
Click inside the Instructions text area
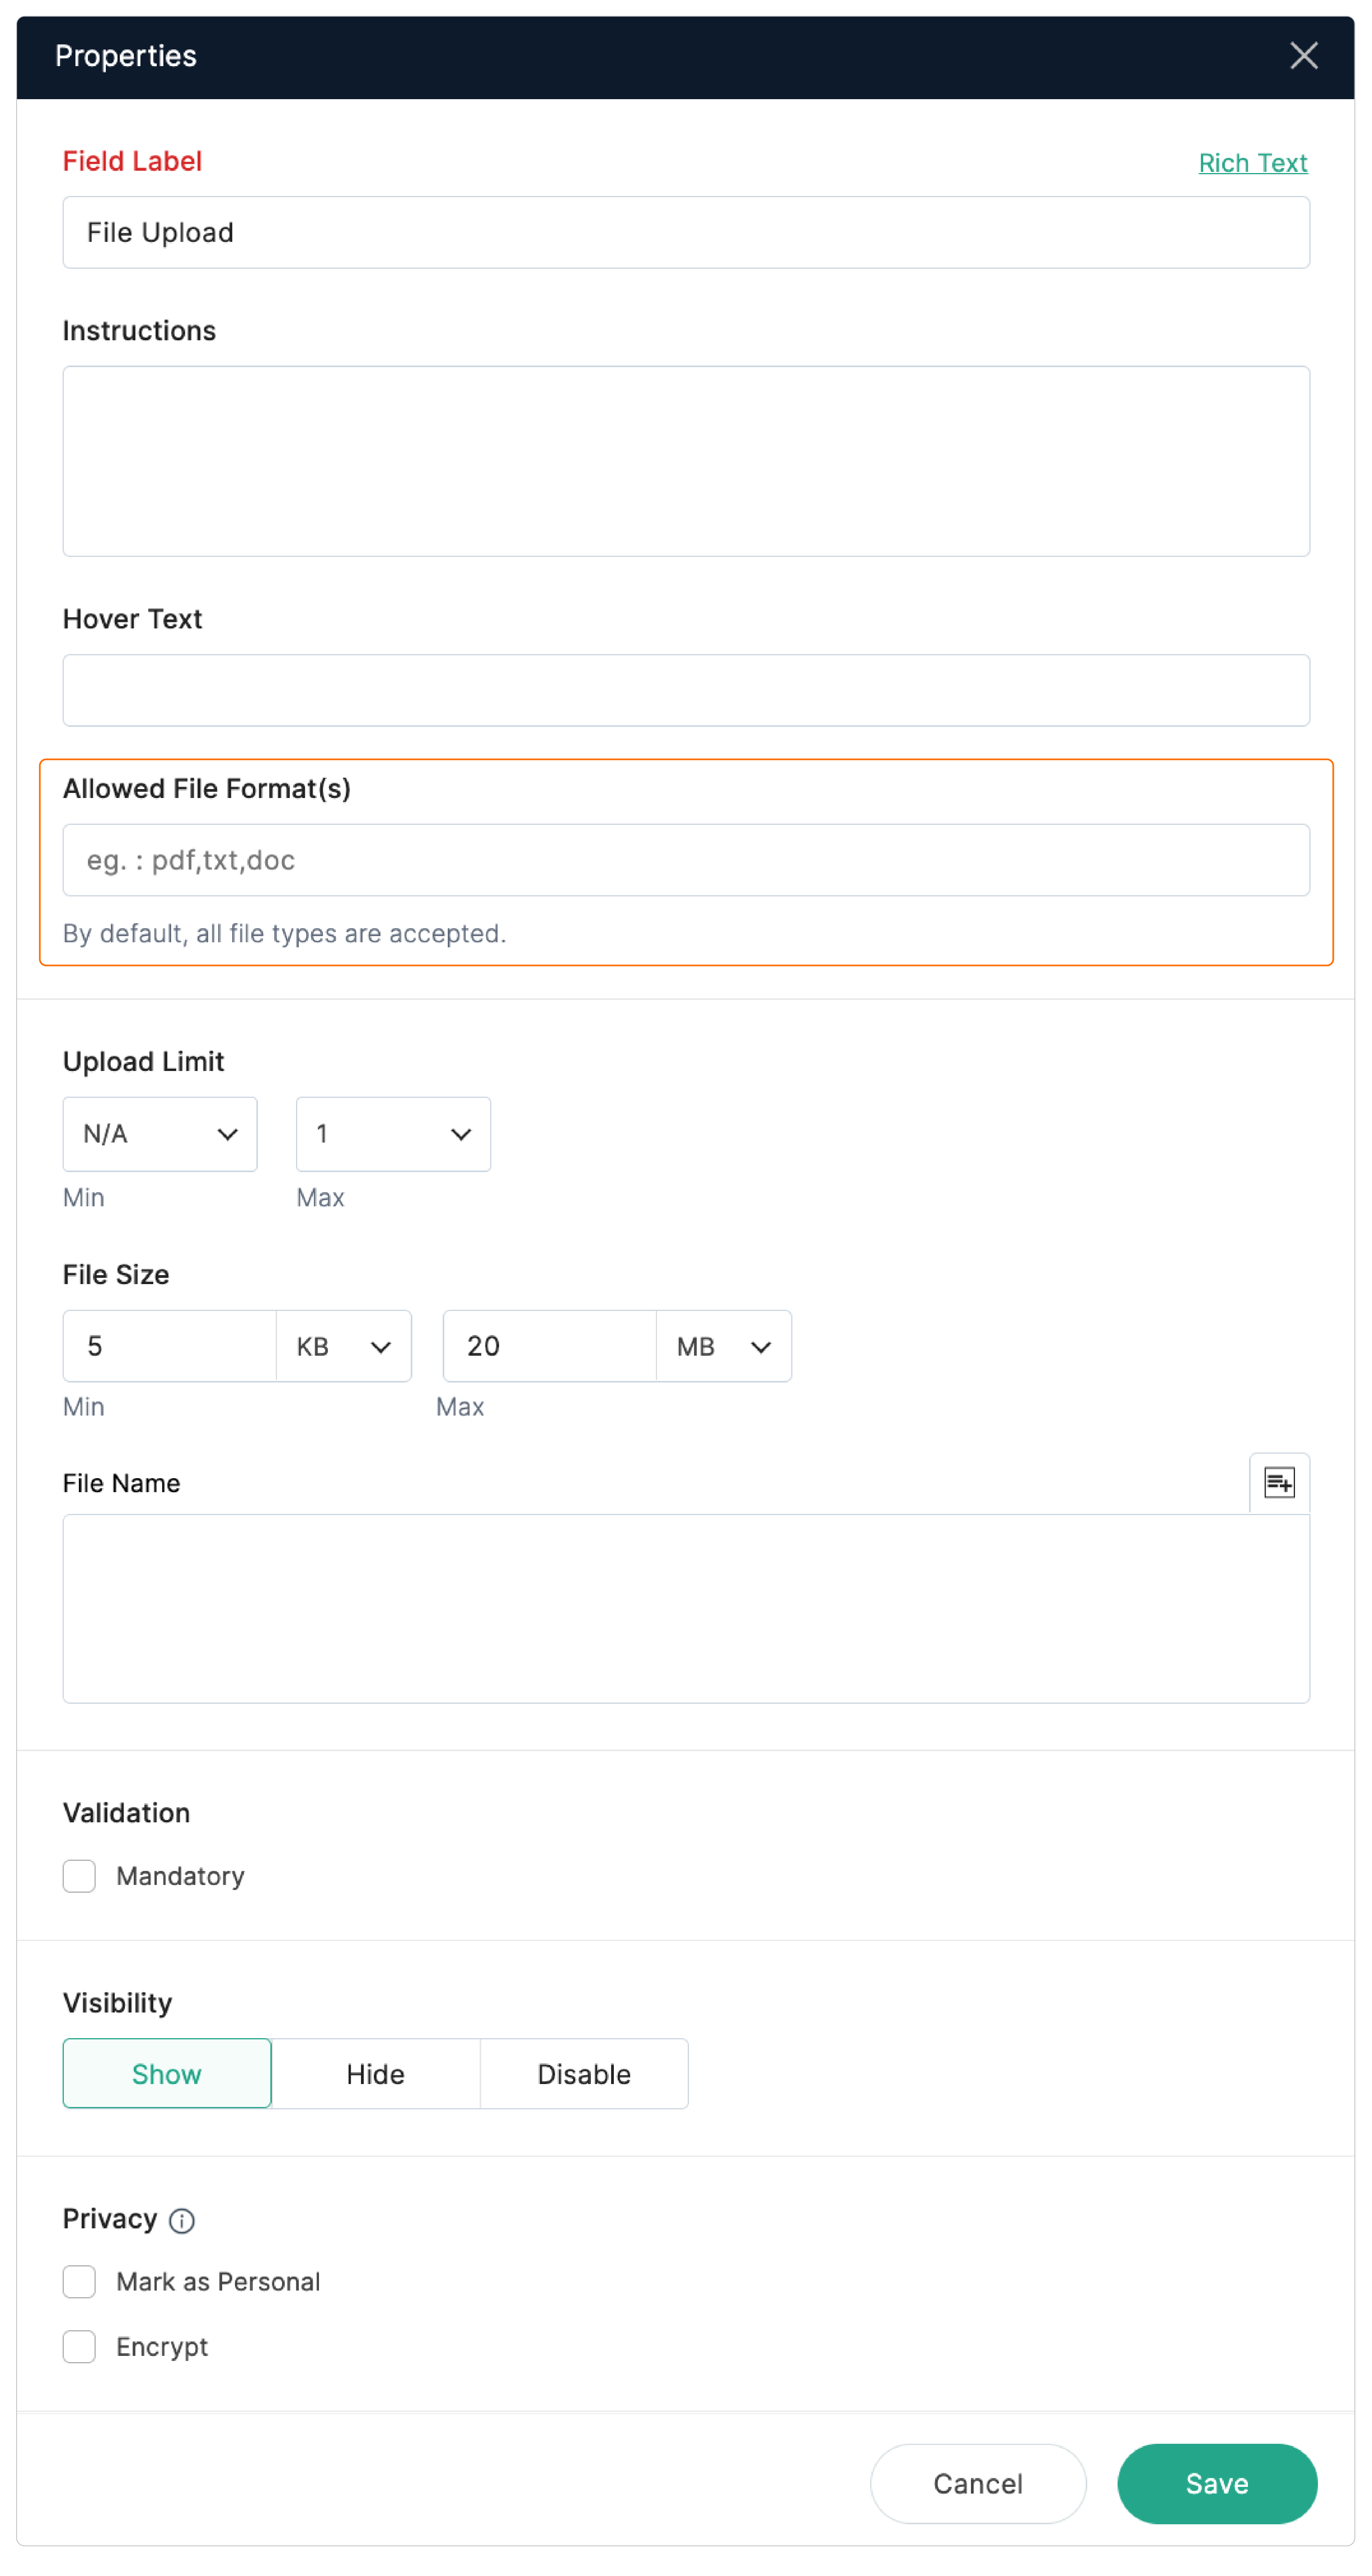click(x=686, y=460)
